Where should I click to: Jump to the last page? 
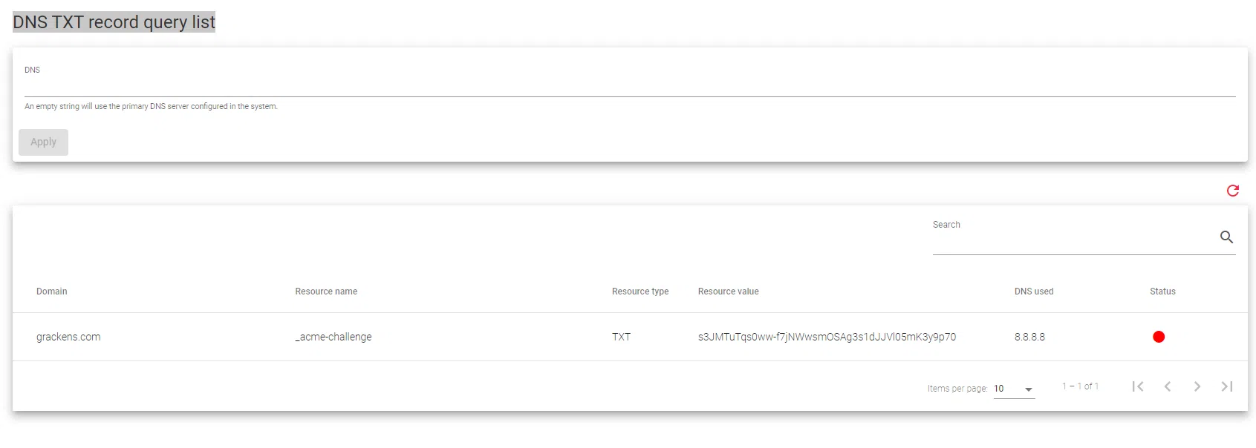(1227, 386)
